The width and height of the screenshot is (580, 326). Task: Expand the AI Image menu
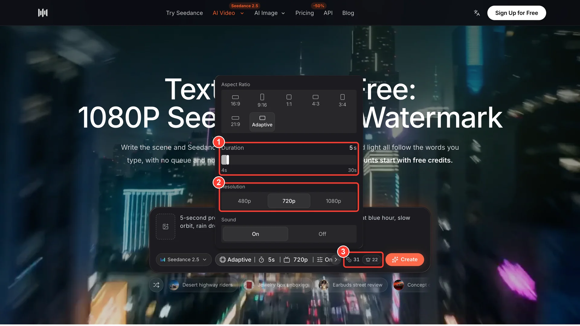[x=269, y=13]
